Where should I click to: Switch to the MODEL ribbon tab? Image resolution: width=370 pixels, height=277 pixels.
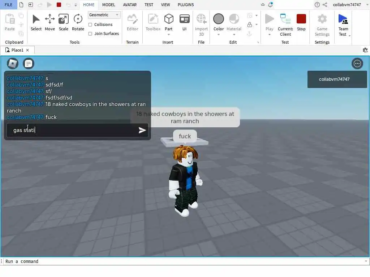[x=108, y=5]
